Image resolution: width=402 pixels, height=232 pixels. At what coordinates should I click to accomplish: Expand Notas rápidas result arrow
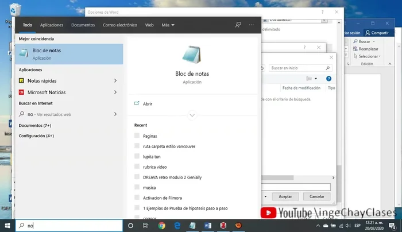coord(115,81)
